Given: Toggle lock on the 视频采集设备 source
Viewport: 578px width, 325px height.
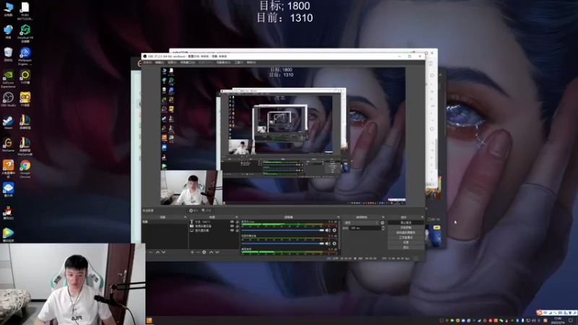Looking at the screenshot, I should coord(238,226).
